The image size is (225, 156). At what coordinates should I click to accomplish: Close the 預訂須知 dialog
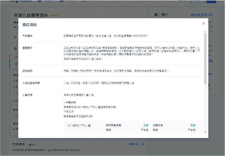click(203, 23)
